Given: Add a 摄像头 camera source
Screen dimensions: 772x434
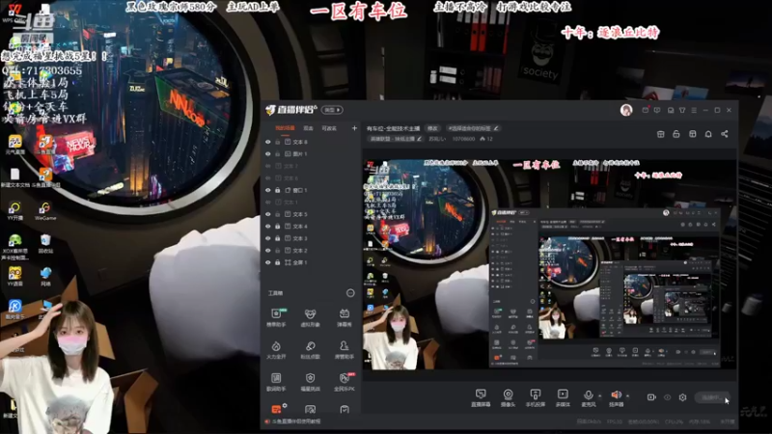Looking at the screenshot, I should [x=508, y=397].
